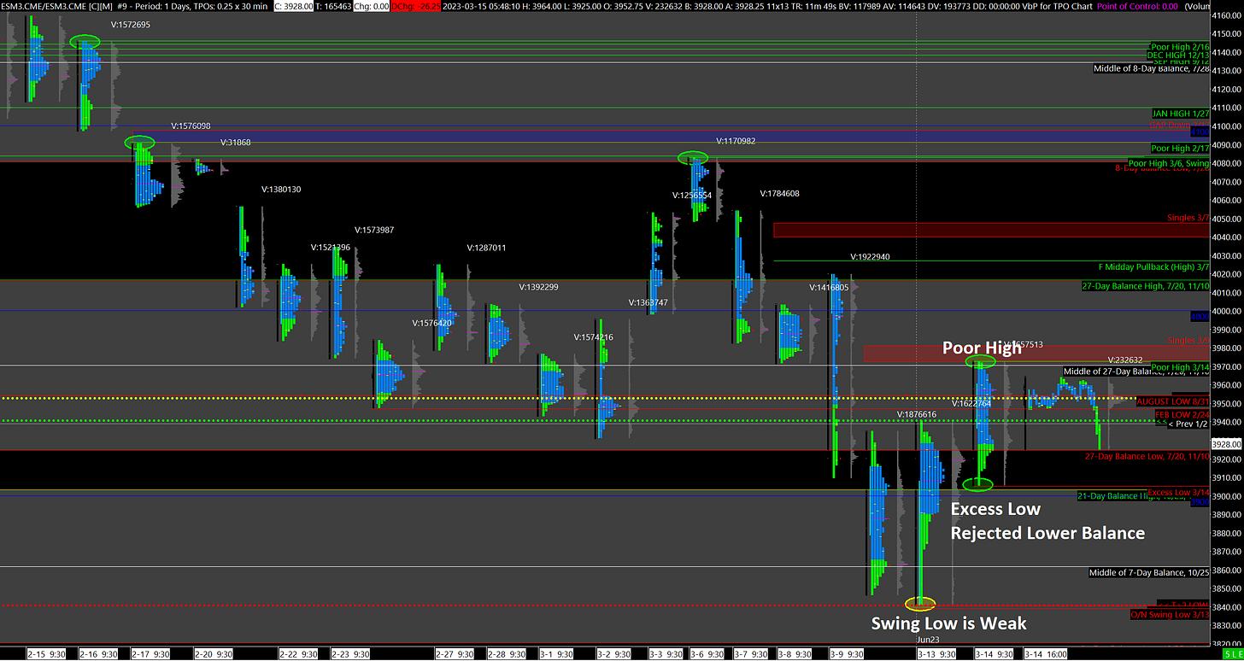Image resolution: width=1244 pixels, height=661 pixels.
Task: Click the Poor High 2/17 level label
Action: pyautogui.click(x=1180, y=149)
